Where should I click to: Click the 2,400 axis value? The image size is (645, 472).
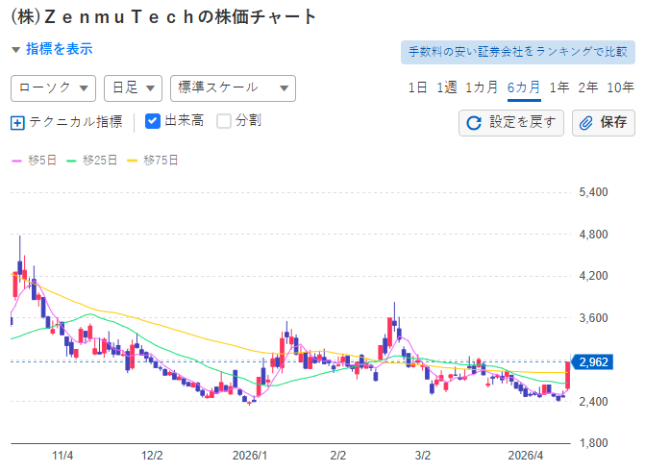[x=593, y=401]
